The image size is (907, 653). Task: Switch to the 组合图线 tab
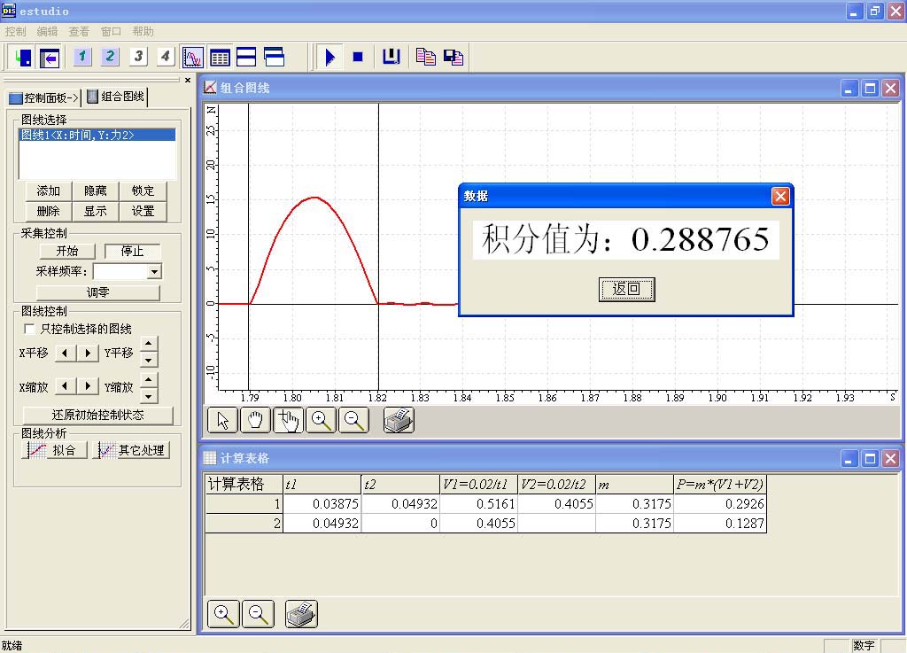tap(116, 97)
